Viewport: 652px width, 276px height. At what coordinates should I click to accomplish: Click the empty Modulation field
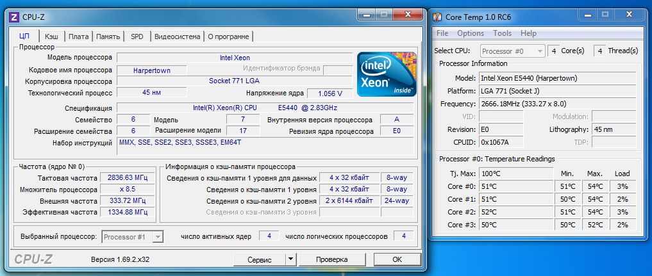coord(614,117)
